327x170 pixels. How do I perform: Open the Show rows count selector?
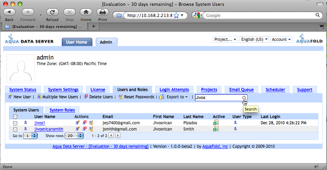[x=74, y=136]
